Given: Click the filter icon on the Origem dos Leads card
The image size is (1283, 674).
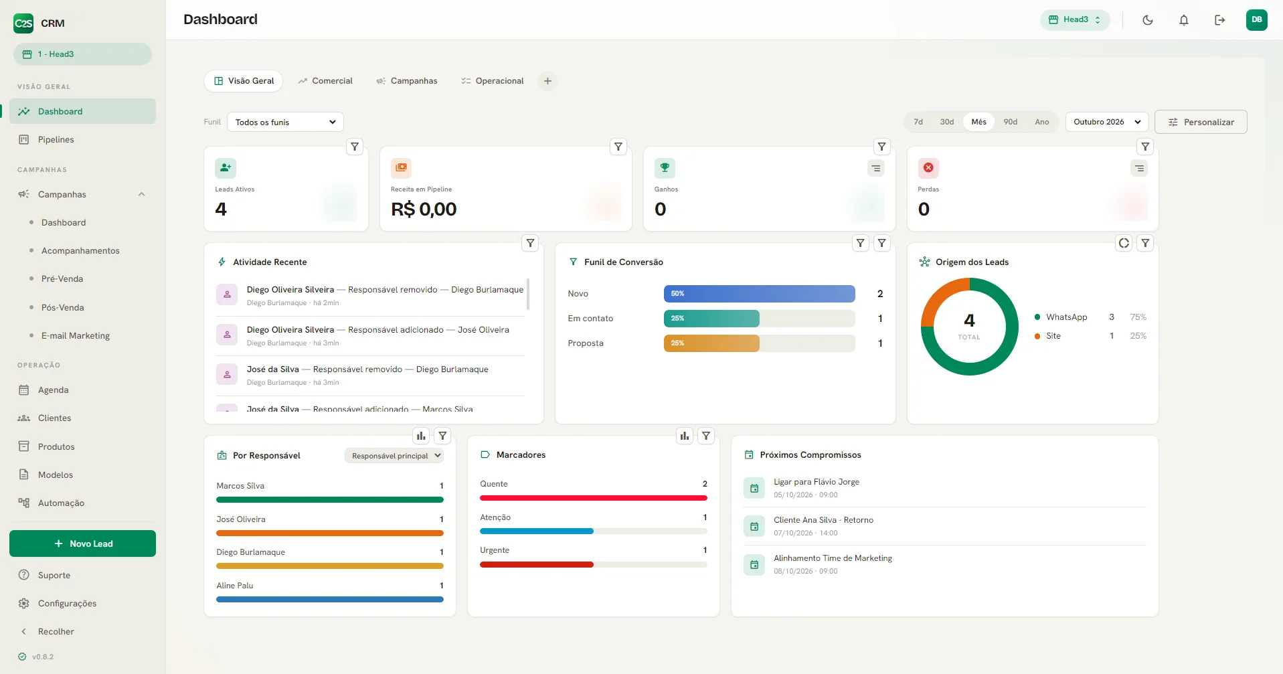Looking at the screenshot, I should click(1146, 243).
